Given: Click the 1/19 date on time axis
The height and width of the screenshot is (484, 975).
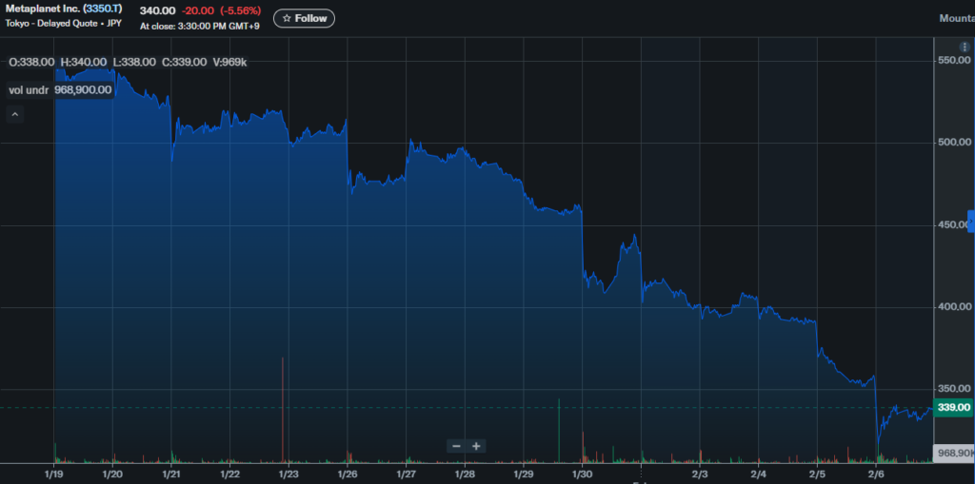Looking at the screenshot, I should [54, 474].
